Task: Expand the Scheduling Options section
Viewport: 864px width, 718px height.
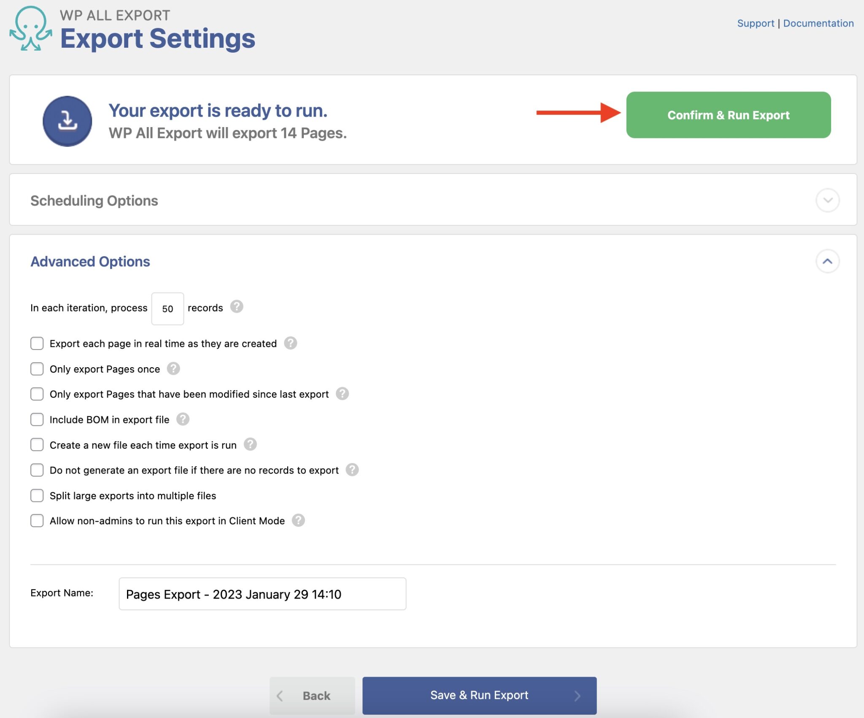Action: pos(828,200)
